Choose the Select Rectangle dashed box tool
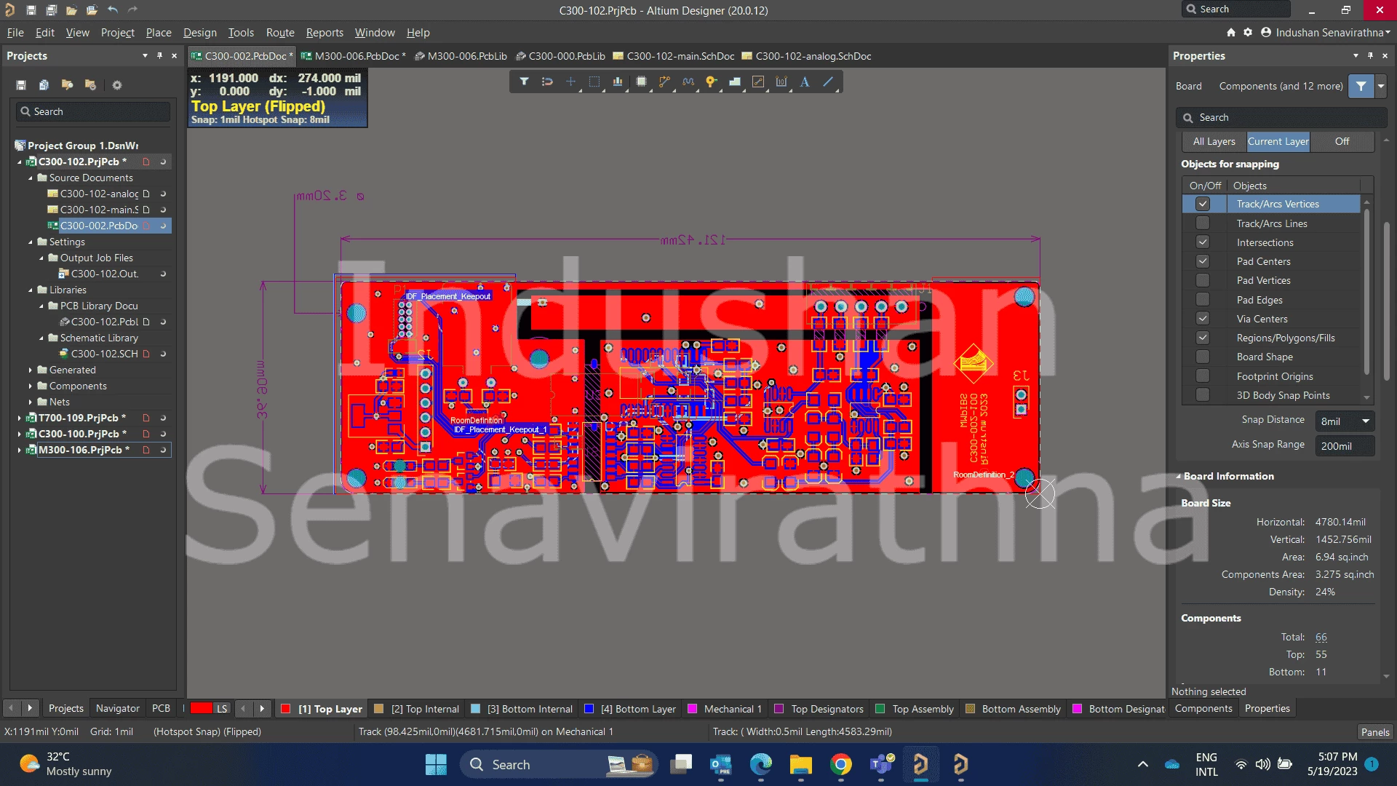 point(594,82)
